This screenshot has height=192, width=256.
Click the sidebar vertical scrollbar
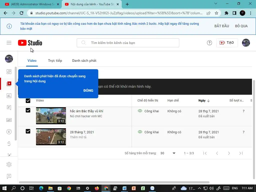click(x=16, y=103)
